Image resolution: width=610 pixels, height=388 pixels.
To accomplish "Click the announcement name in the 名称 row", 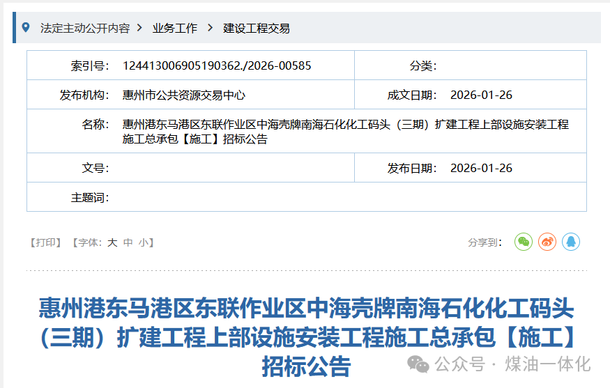I will [345, 132].
